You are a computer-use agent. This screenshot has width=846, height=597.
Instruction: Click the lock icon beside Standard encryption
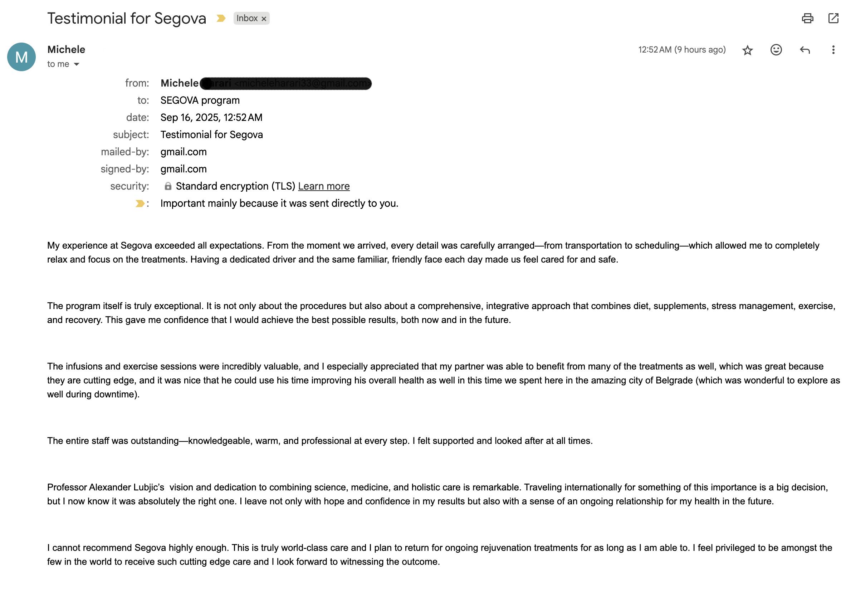(x=168, y=186)
